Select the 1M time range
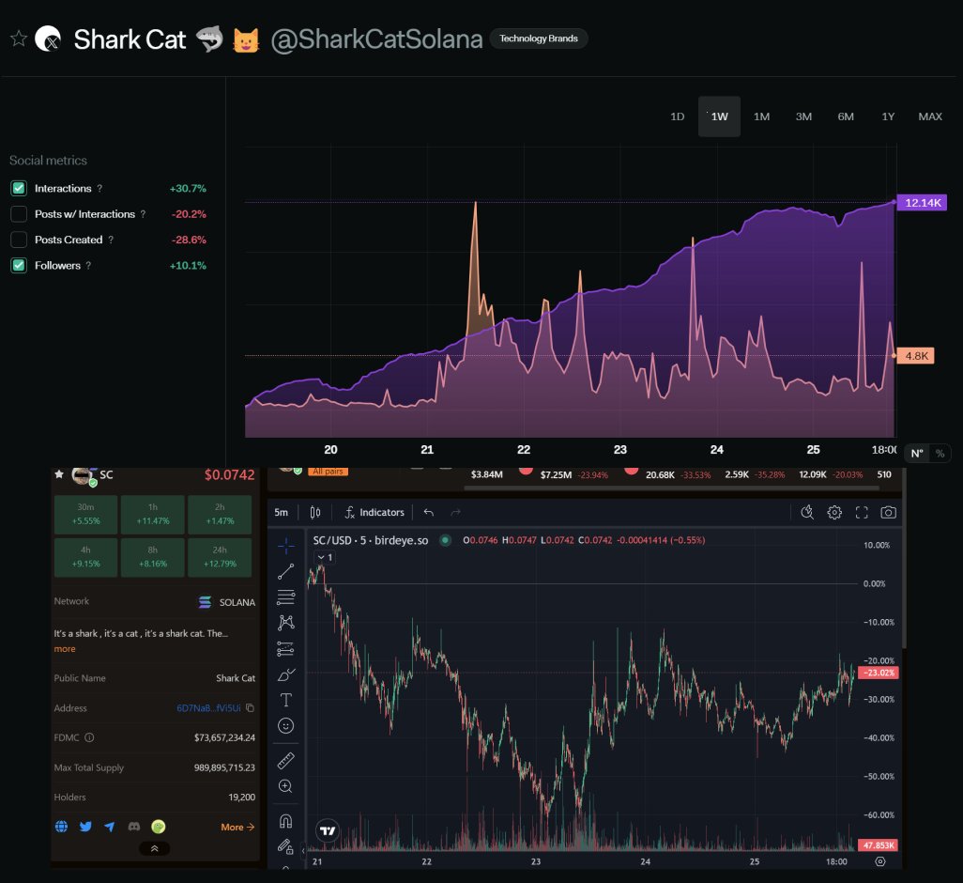Viewport: 963px width, 883px height. 761,116
